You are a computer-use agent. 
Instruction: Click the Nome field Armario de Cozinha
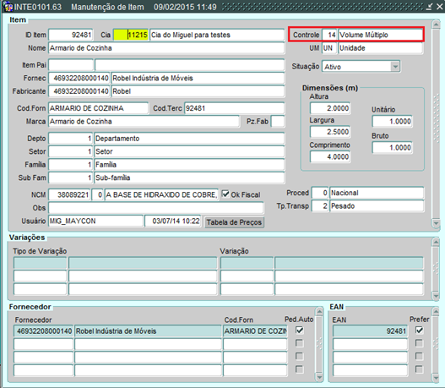(166, 48)
